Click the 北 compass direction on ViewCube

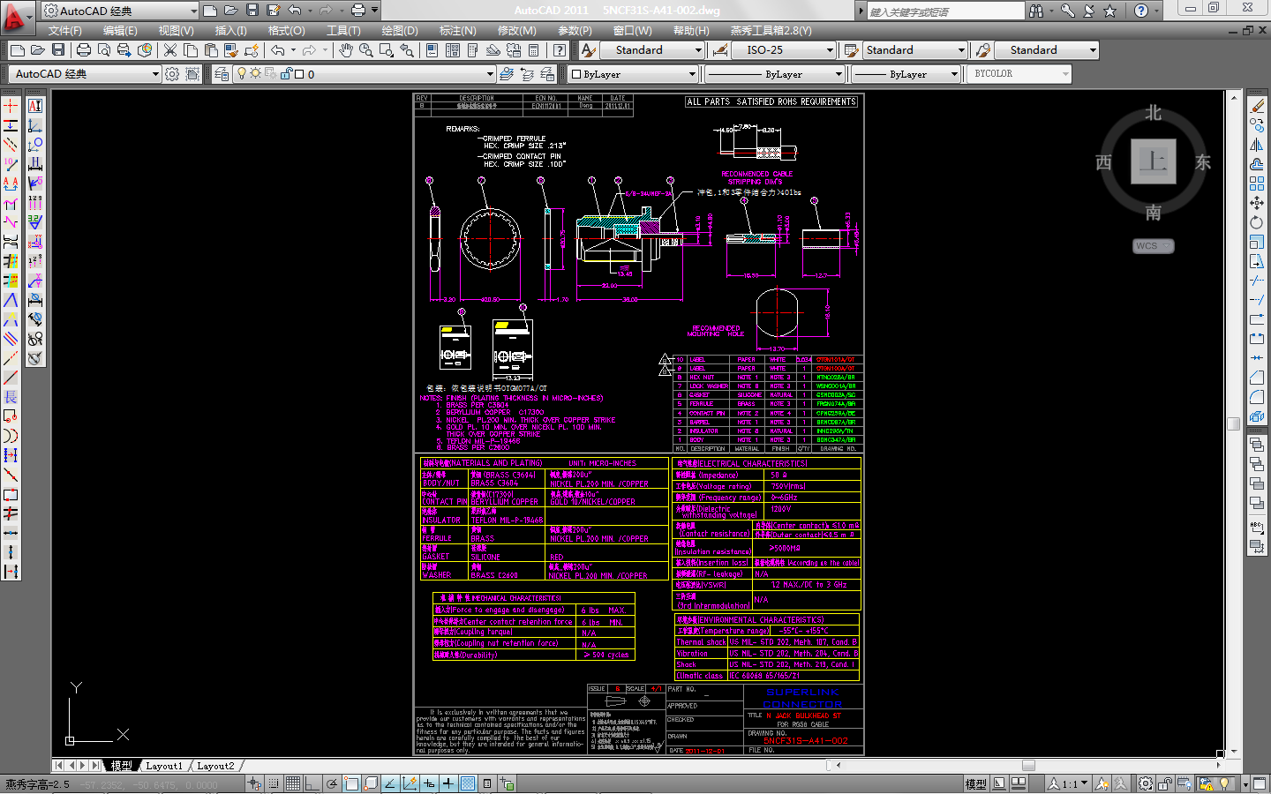click(x=1153, y=113)
